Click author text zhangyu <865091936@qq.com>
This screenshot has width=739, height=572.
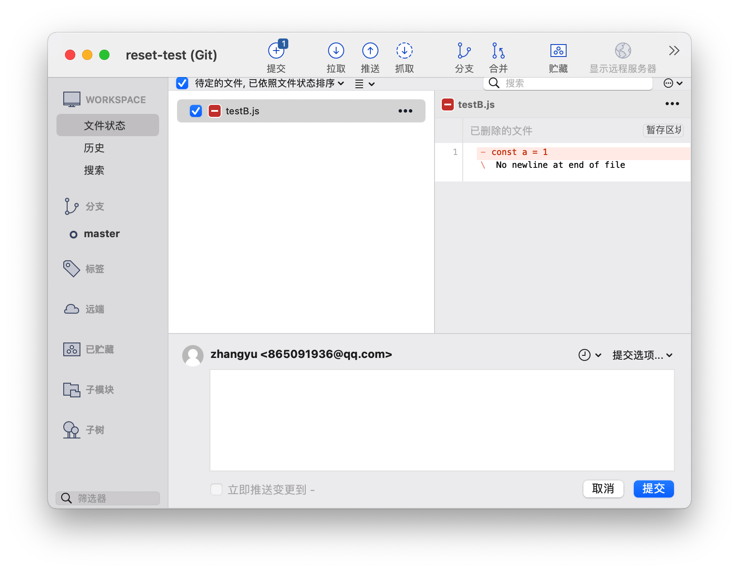coord(301,354)
